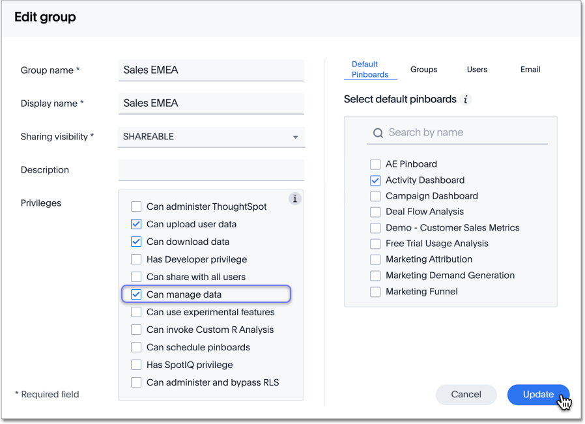Uncheck the Activity Dashboard pinboard
Screen dimensions: 585x424
375,180
